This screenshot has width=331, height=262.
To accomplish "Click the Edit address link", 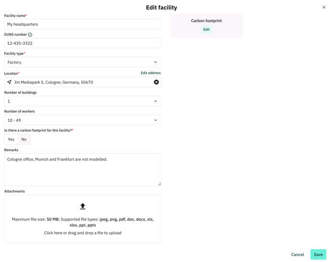I will [x=151, y=73].
